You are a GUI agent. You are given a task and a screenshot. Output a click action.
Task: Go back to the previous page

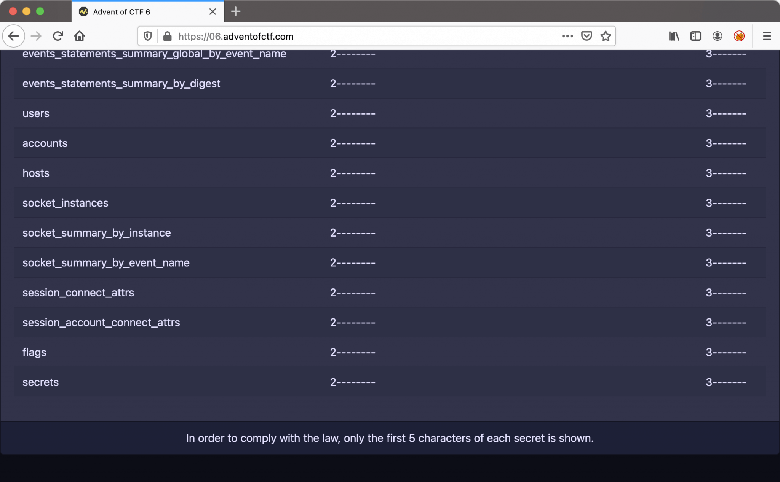(14, 36)
